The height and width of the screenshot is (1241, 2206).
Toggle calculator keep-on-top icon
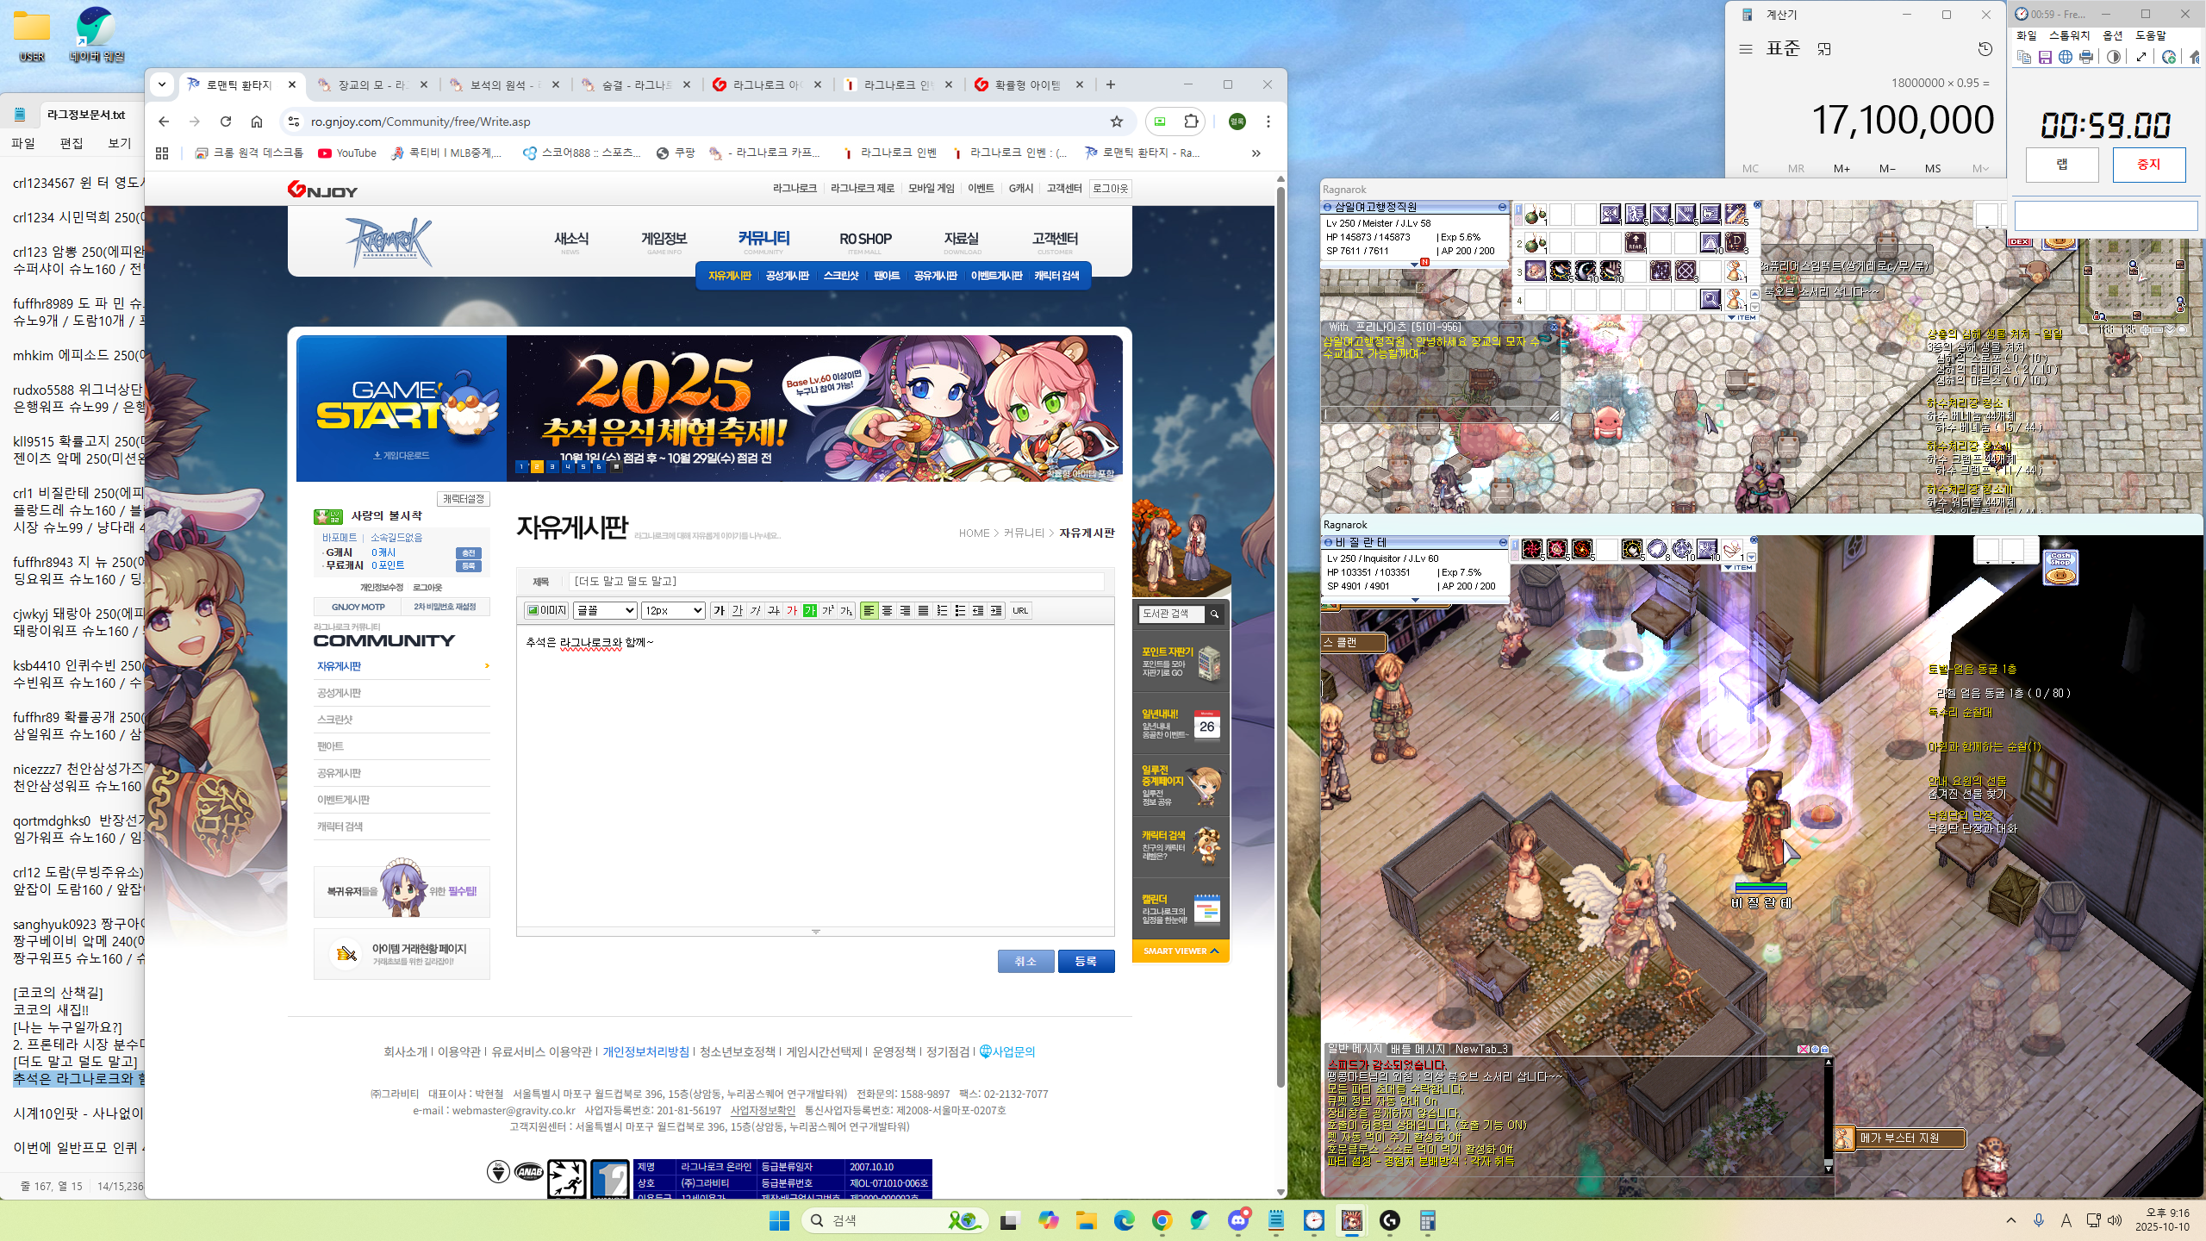click(x=1824, y=49)
